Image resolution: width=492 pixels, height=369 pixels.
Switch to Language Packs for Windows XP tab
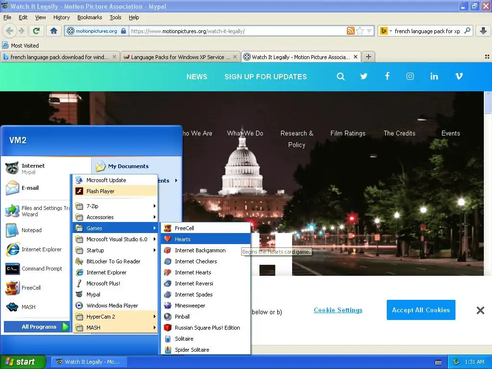[x=180, y=57]
